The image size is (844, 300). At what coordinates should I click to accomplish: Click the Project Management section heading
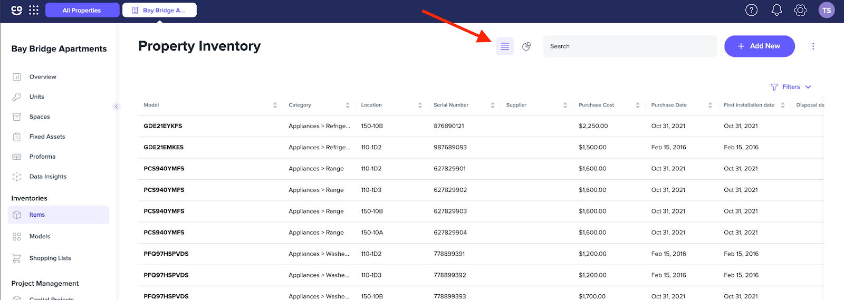pyautogui.click(x=45, y=284)
